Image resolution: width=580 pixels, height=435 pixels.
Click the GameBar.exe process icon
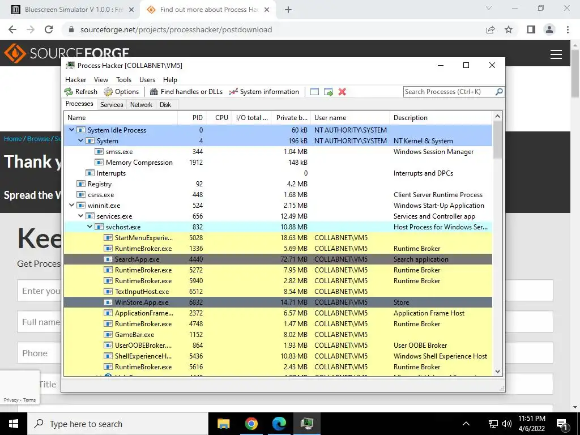[x=108, y=334]
